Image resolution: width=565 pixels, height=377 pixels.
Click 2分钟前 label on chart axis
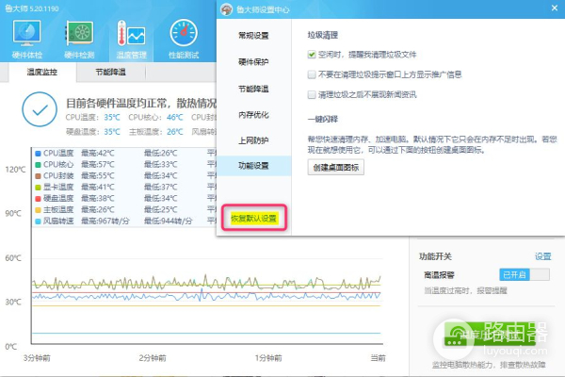click(153, 358)
